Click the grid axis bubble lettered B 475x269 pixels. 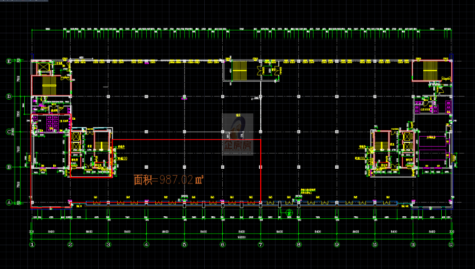coord(8,167)
